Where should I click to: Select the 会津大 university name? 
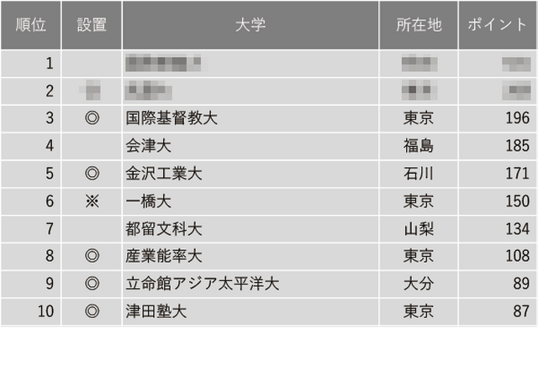tap(148, 146)
